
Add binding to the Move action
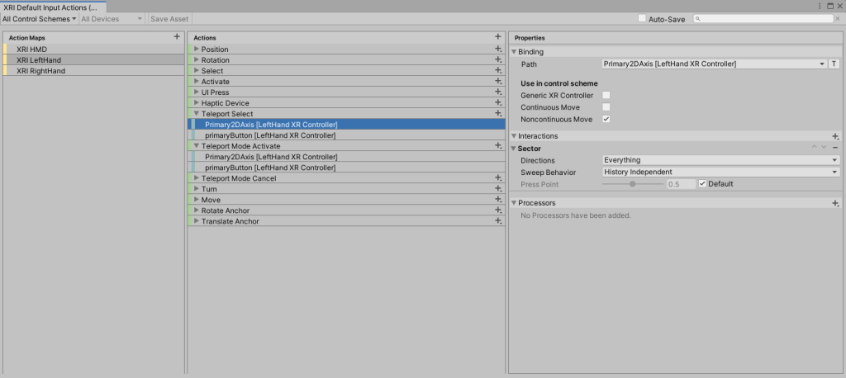[x=497, y=200]
